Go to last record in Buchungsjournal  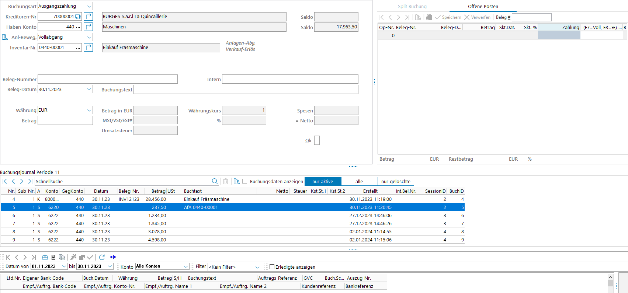click(x=30, y=181)
